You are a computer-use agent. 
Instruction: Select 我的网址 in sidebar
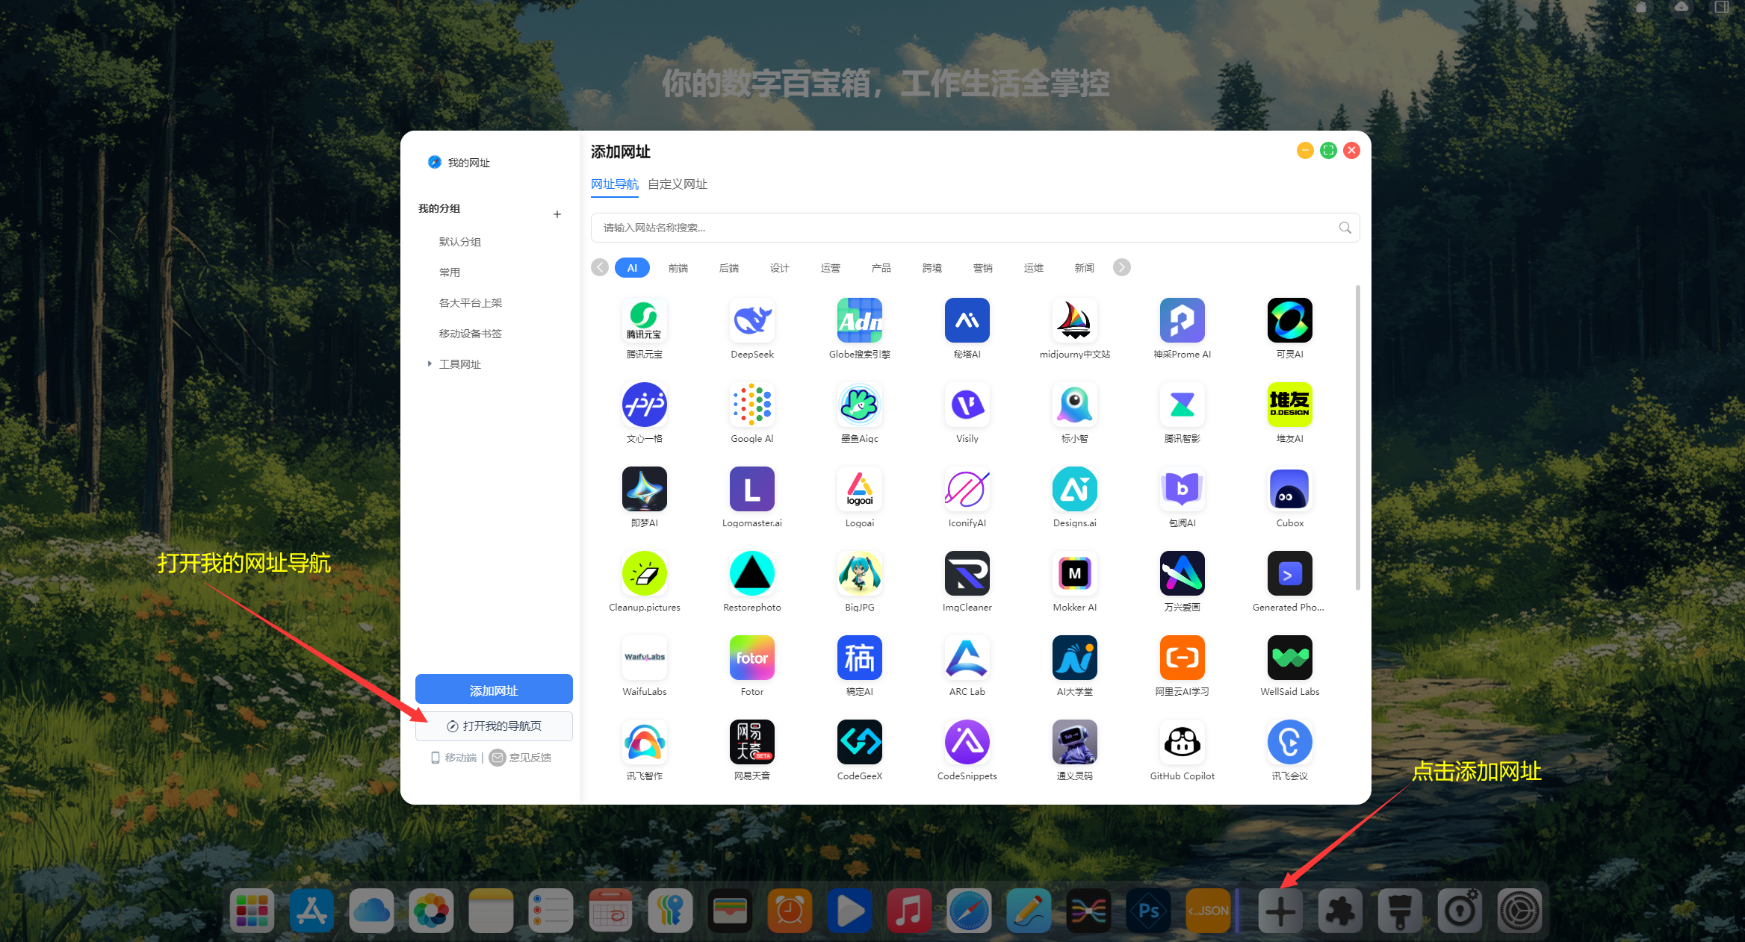459,163
